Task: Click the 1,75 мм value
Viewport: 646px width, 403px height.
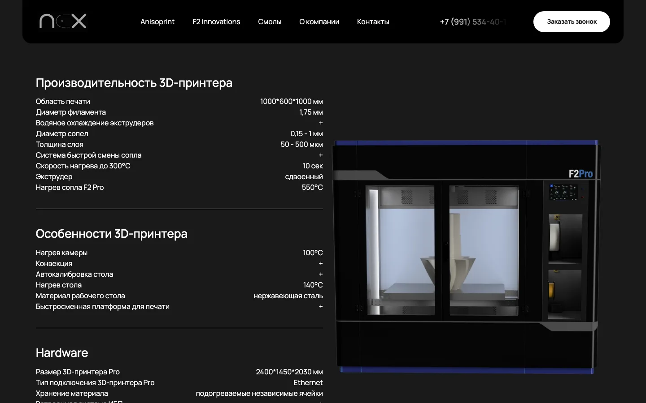Action: pos(311,112)
